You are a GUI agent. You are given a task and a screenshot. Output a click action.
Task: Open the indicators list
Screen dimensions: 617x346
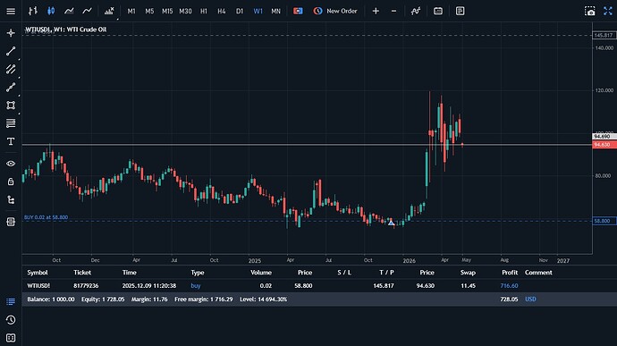pyautogui.click(x=109, y=11)
